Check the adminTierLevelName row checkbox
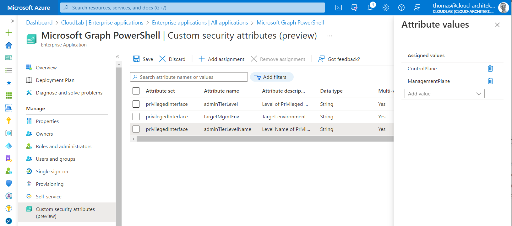 click(136, 129)
